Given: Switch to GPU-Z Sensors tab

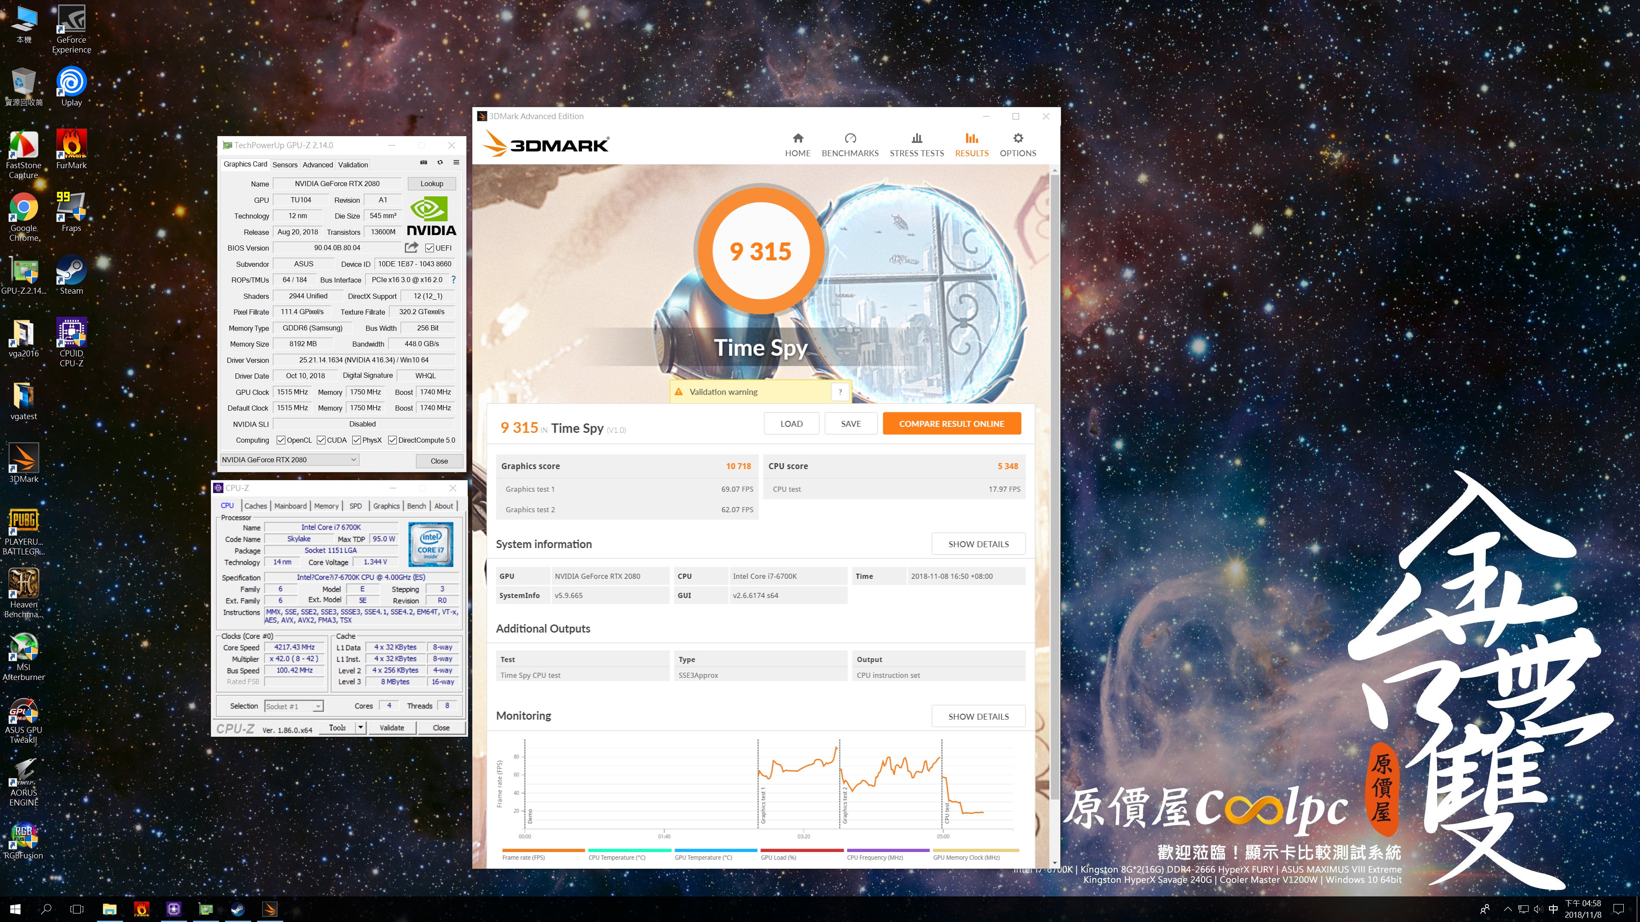Looking at the screenshot, I should coord(284,165).
